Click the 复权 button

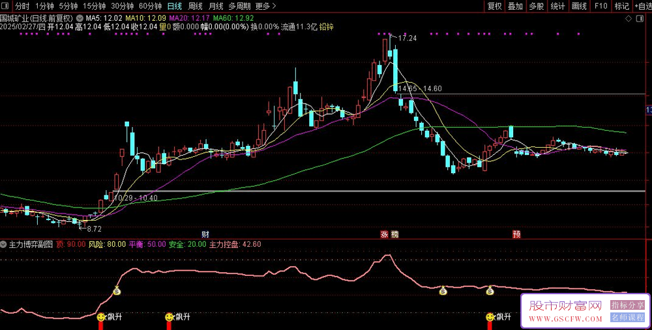pyautogui.click(x=495, y=7)
